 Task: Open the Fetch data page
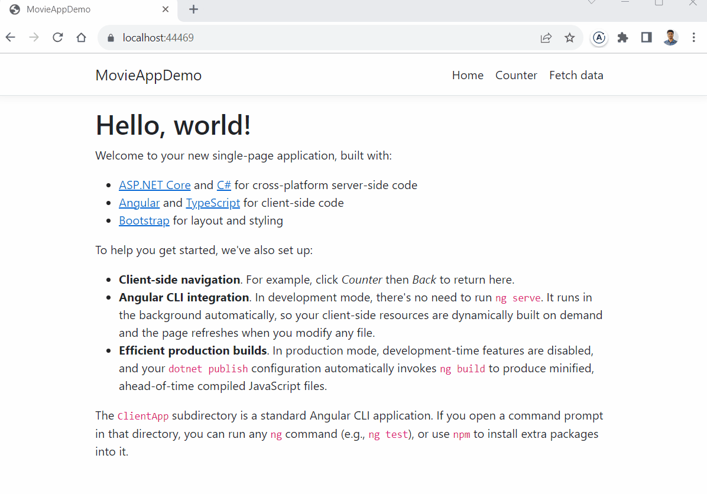(x=576, y=75)
